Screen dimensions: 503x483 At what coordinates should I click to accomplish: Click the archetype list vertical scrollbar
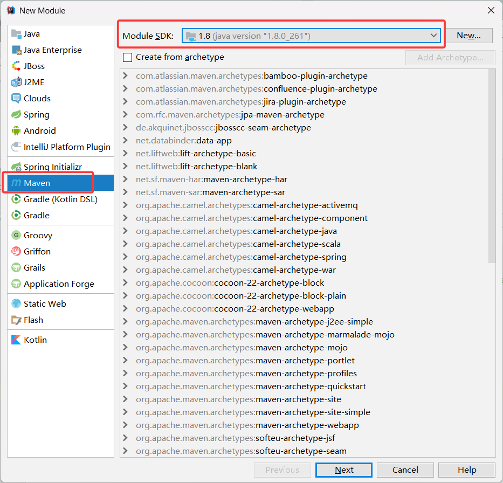point(492,167)
